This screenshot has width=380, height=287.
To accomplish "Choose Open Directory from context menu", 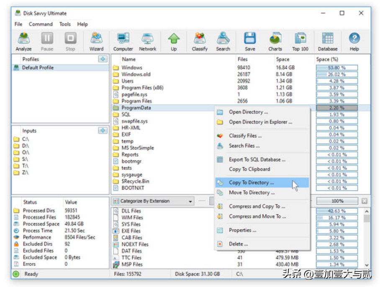I will pyautogui.click(x=262, y=112).
